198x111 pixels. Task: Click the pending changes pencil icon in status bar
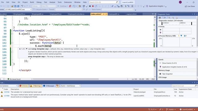tap(161, 109)
